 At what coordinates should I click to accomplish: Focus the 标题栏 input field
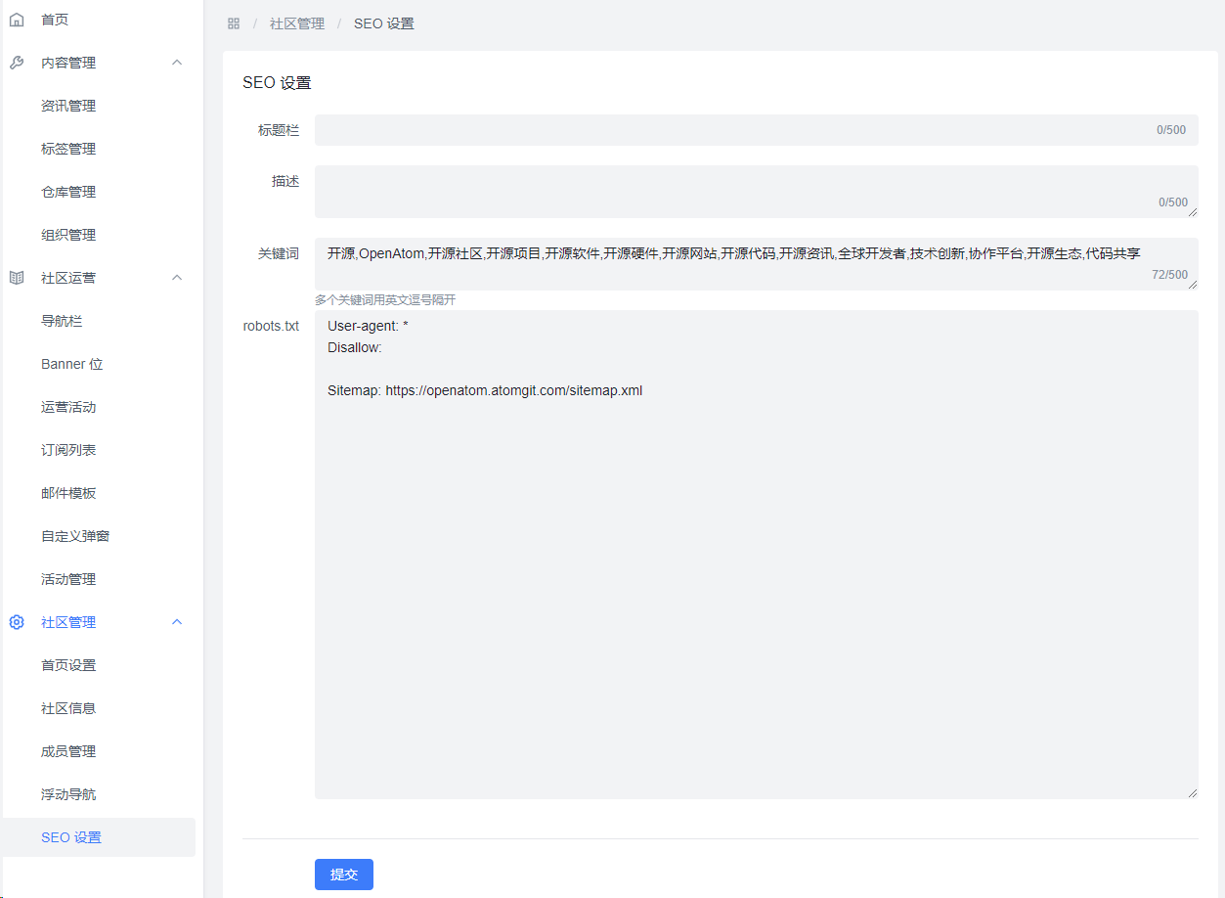757,130
